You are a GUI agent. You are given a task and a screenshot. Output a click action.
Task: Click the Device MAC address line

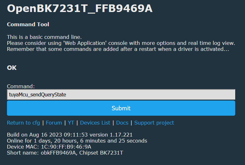click(x=49, y=147)
